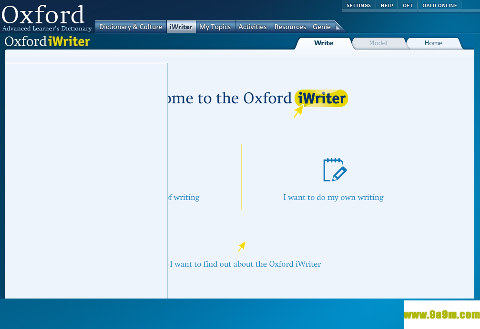This screenshot has height=329, width=480.
Task: Click the yellow highlighted iWriter logo
Action: pyautogui.click(x=321, y=99)
